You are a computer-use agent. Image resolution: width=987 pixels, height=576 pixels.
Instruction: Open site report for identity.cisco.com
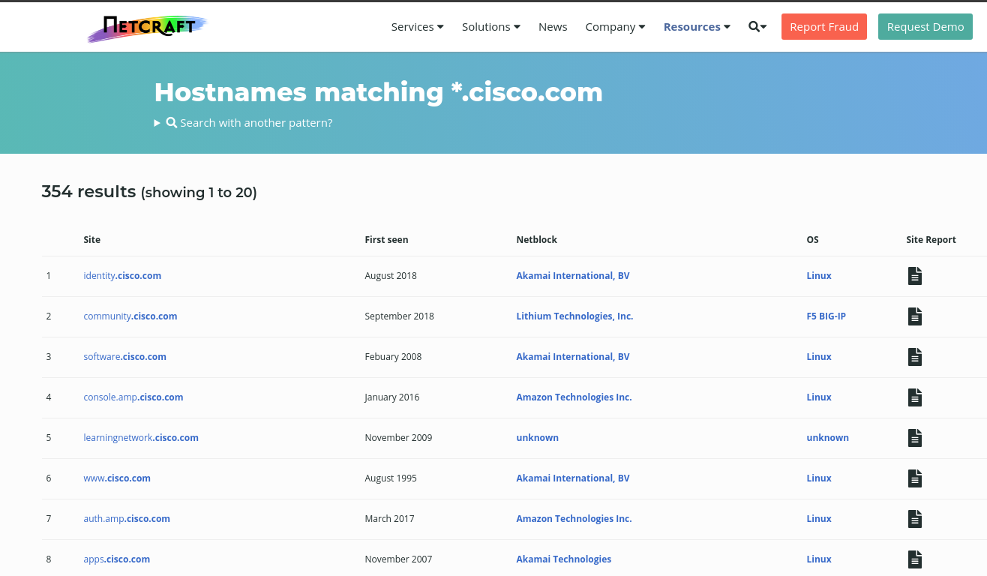[914, 276]
